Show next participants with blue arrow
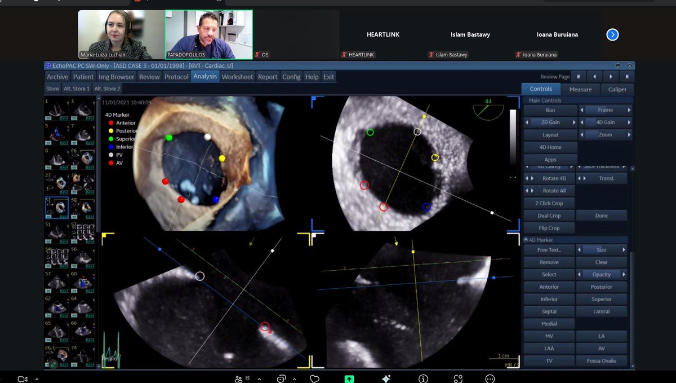Image resolution: width=676 pixels, height=383 pixels. pyautogui.click(x=613, y=34)
